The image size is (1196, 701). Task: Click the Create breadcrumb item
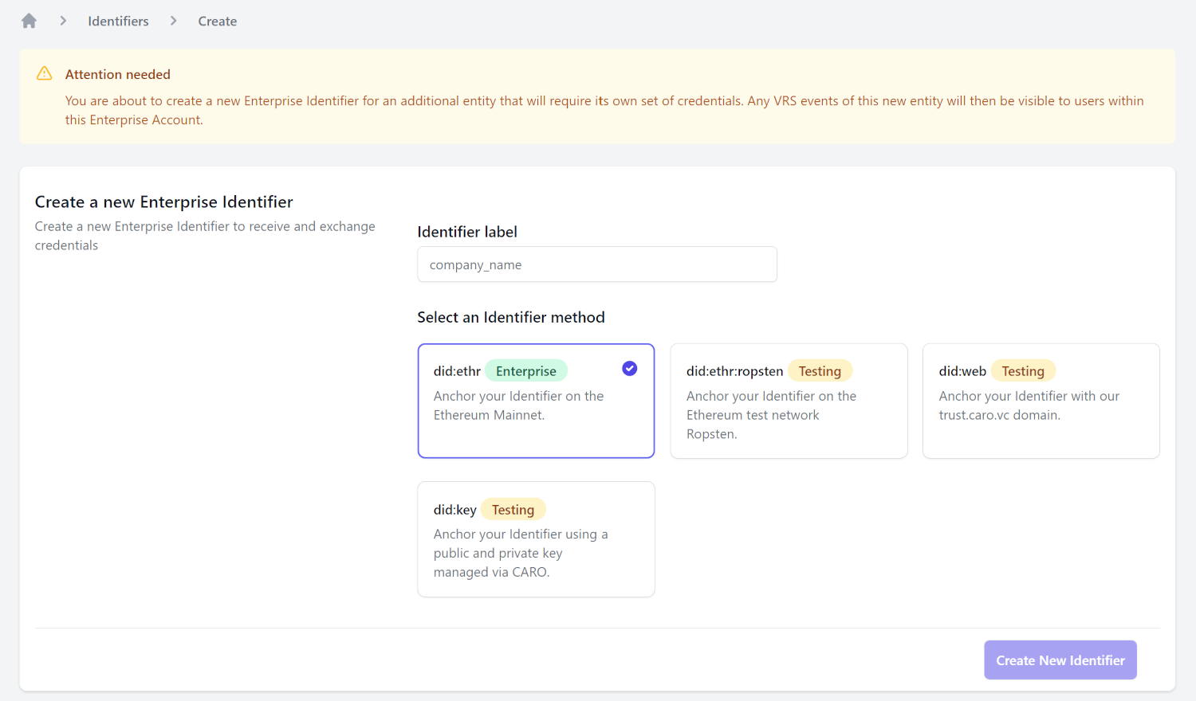tap(217, 22)
